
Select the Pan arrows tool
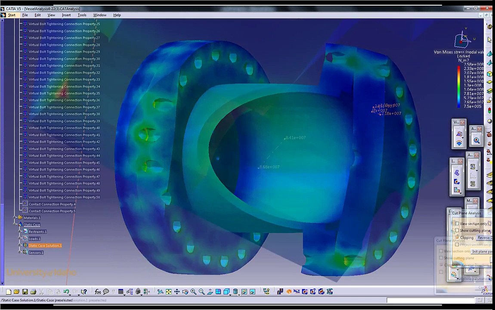coord(177,291)
